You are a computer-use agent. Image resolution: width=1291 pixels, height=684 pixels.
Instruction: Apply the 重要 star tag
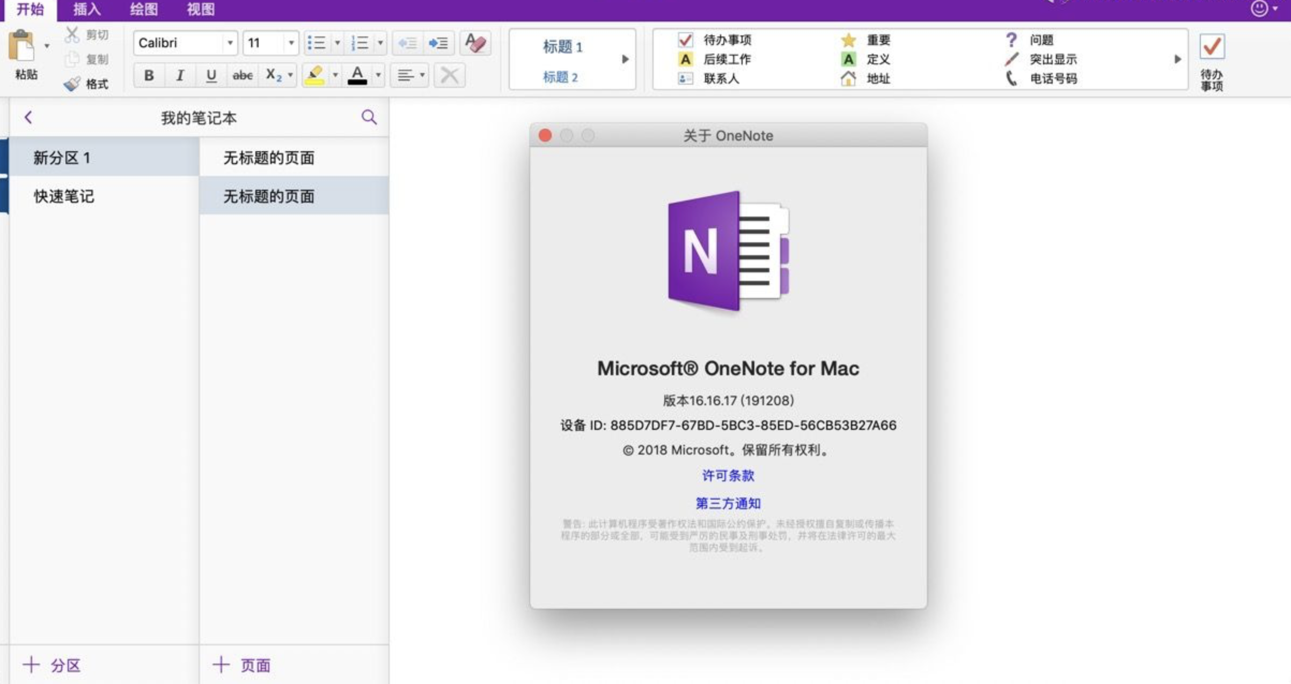[x=866, y=40]
